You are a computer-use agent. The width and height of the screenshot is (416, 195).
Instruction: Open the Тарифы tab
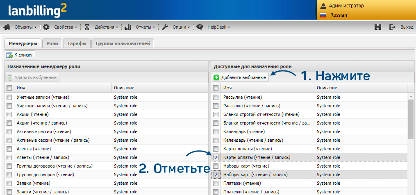[77, 43]
